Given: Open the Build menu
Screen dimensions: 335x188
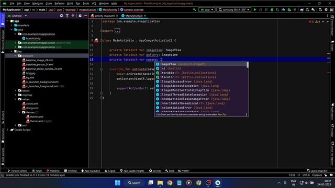Looking at the screenshot, I should 70,4.
